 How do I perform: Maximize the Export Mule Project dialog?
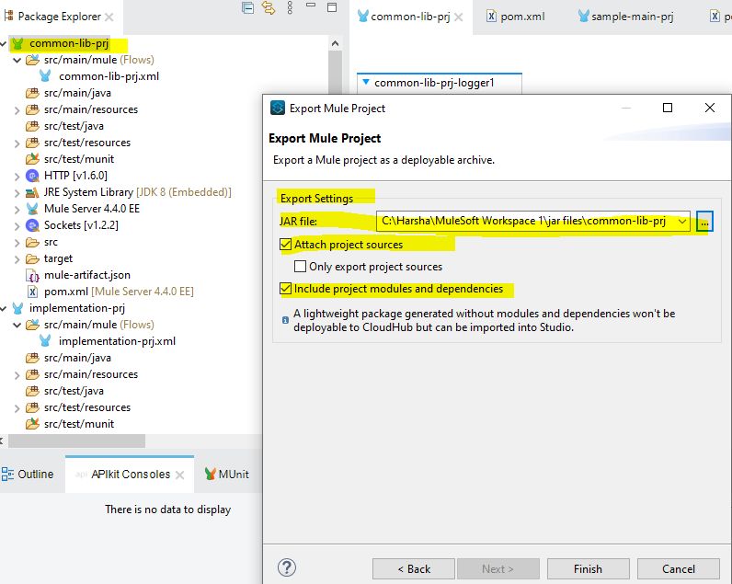point(668,108)
